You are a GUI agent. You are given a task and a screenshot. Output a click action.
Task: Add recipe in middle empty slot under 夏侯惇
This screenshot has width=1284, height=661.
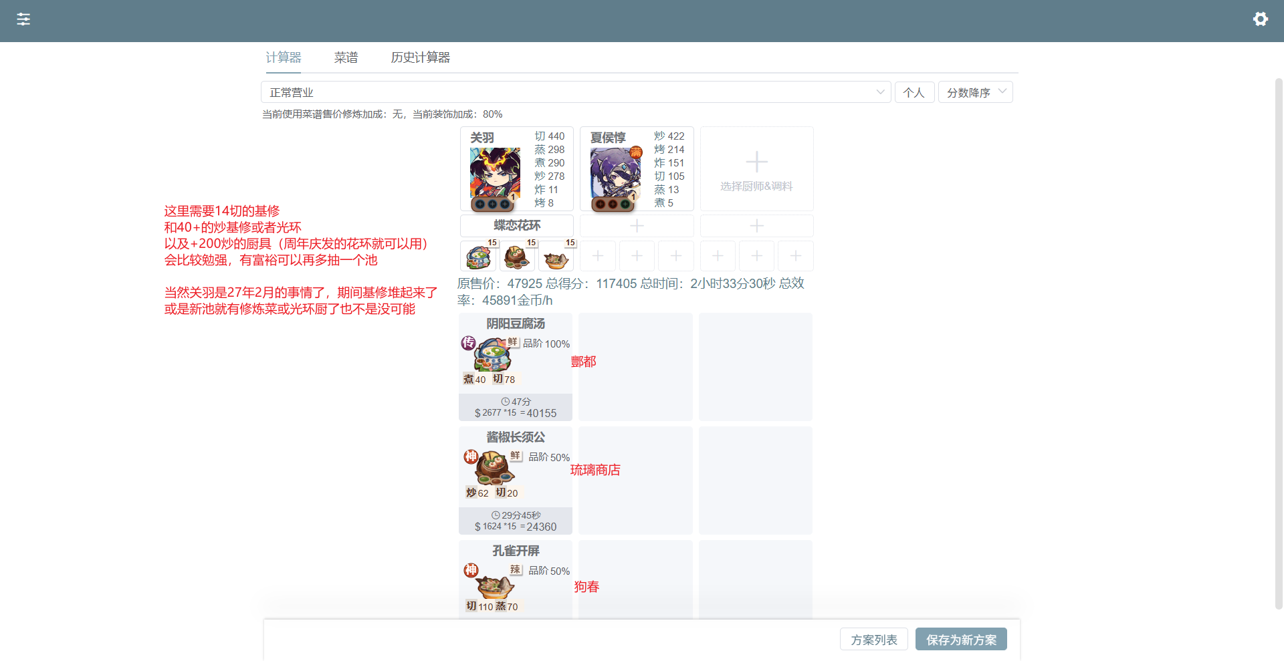click(x=637, y=256)
